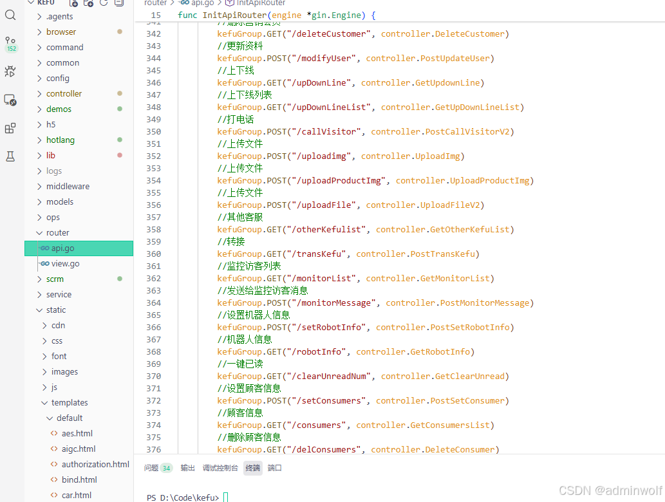Switch to the 输出 (Output) panel tab
This screenshot has height=502, width=665.
pyautogui.click(x=187, y=468)
